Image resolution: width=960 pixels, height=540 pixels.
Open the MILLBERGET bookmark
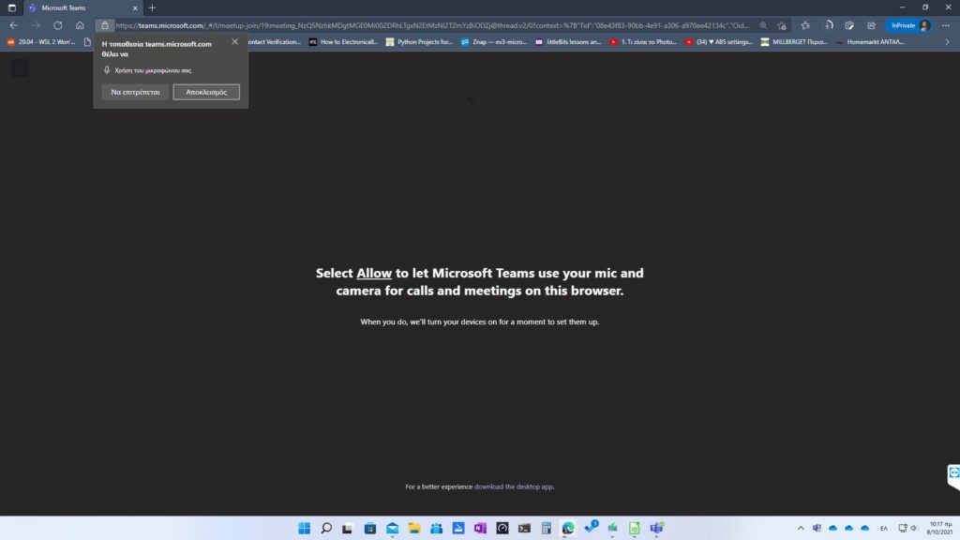(x=794, y=41)
